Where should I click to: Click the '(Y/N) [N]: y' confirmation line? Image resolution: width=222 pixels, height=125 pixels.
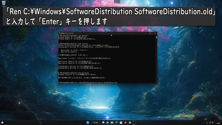[73, 55]
